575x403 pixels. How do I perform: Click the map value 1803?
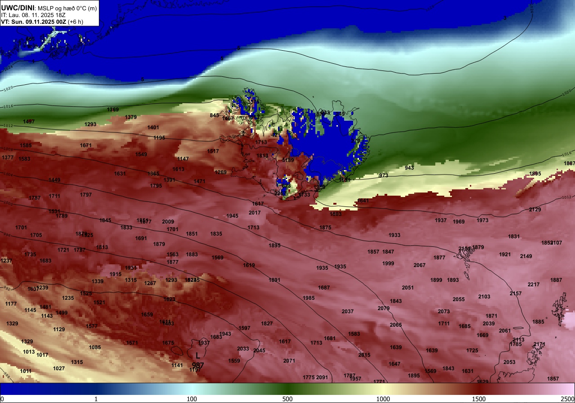(x=336, y=214)
